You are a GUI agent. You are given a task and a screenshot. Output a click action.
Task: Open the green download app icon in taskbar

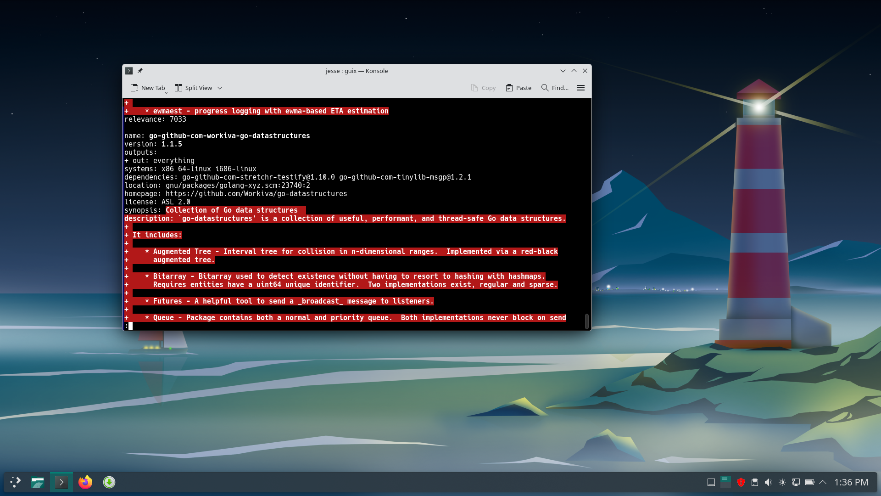pyautogui.click(x=109, y=482)
